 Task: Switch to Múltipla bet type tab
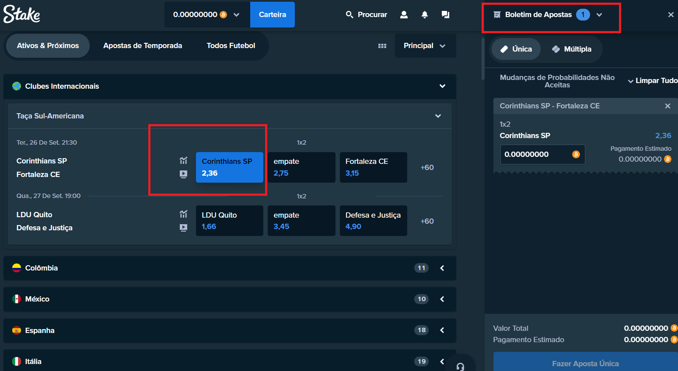572,49
